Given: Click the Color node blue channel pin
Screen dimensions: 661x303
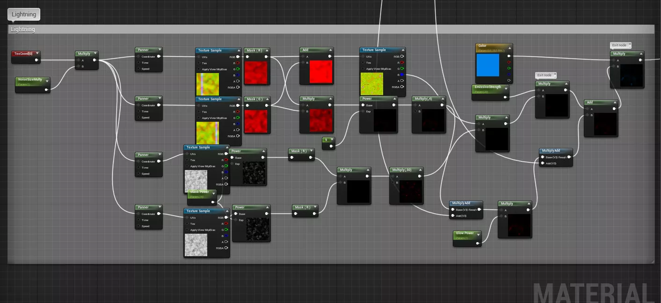Looking at the screenshot, I should pyautogui.click(x=508, y=74).
